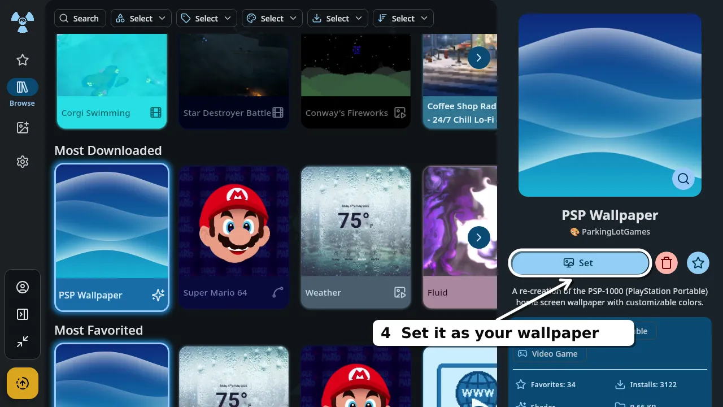Click the large PSP Wallpaper preview image
The image size is (723, 407).
(610, 105)
